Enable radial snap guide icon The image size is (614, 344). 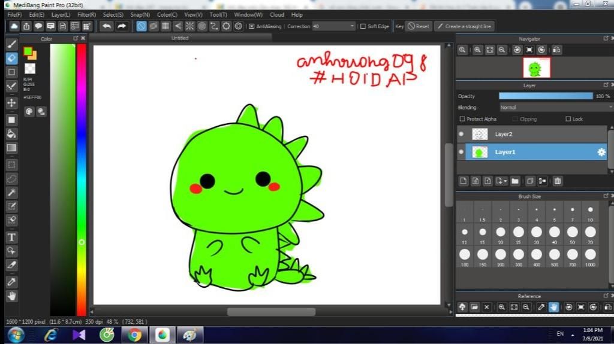click(190, 26)
